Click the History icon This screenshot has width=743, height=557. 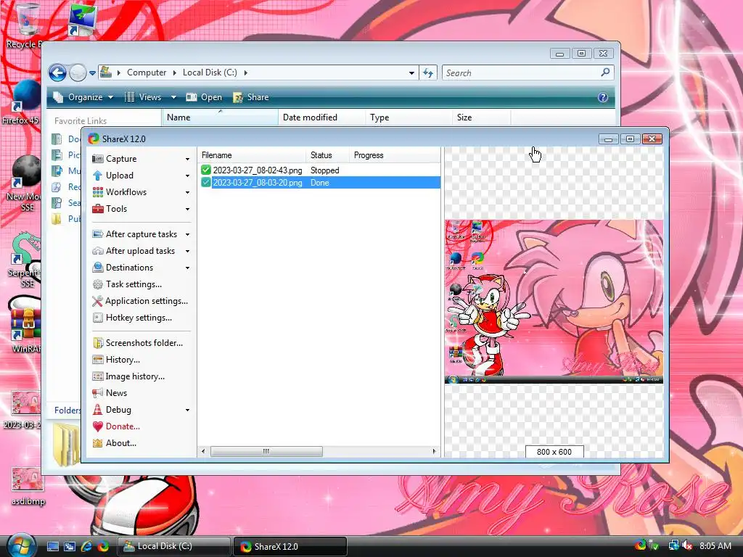click(x=98, y=360)
